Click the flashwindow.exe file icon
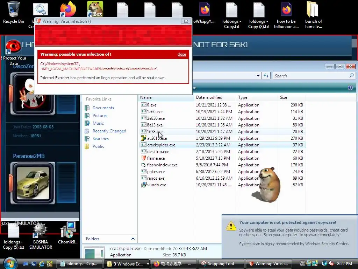 (x=143, y=165)
